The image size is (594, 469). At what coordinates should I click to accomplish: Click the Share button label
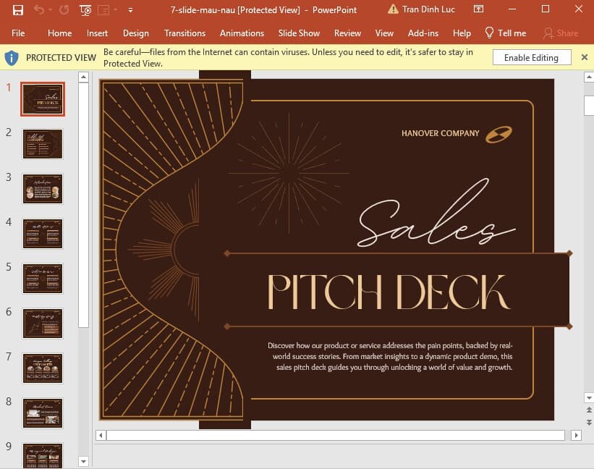point(567,33)
